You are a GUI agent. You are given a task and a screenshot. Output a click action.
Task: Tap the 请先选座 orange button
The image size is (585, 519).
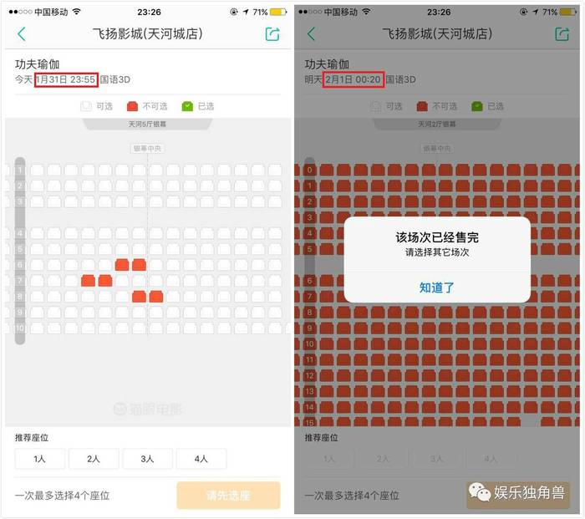[228, 496]
